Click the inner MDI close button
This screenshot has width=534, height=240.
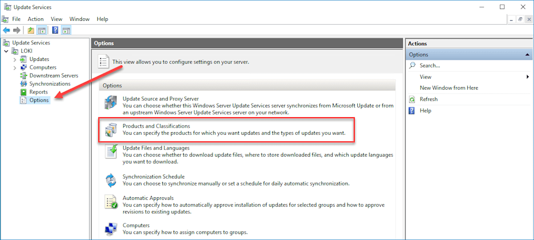[x=528, y=19]
